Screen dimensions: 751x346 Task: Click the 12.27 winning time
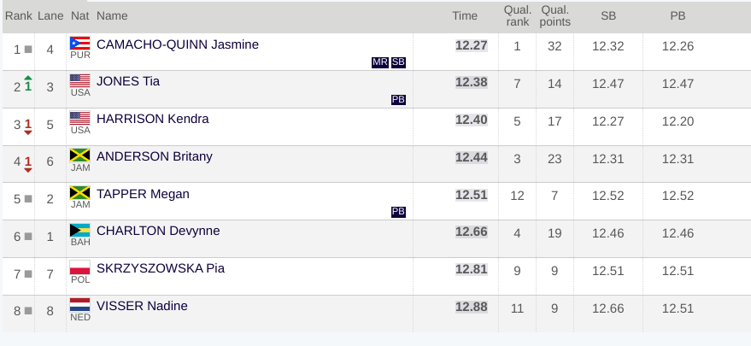point(472,45)
